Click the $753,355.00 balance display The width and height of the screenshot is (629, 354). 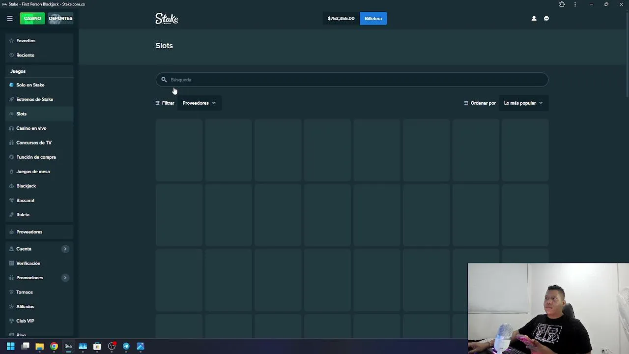(341, 19)
